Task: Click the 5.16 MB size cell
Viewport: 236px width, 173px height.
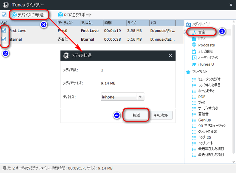Action: pos(135,39)
